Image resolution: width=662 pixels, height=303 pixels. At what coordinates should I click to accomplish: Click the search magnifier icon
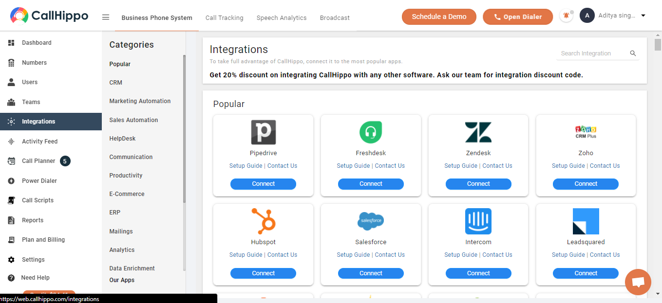click(x=633, y=53)
